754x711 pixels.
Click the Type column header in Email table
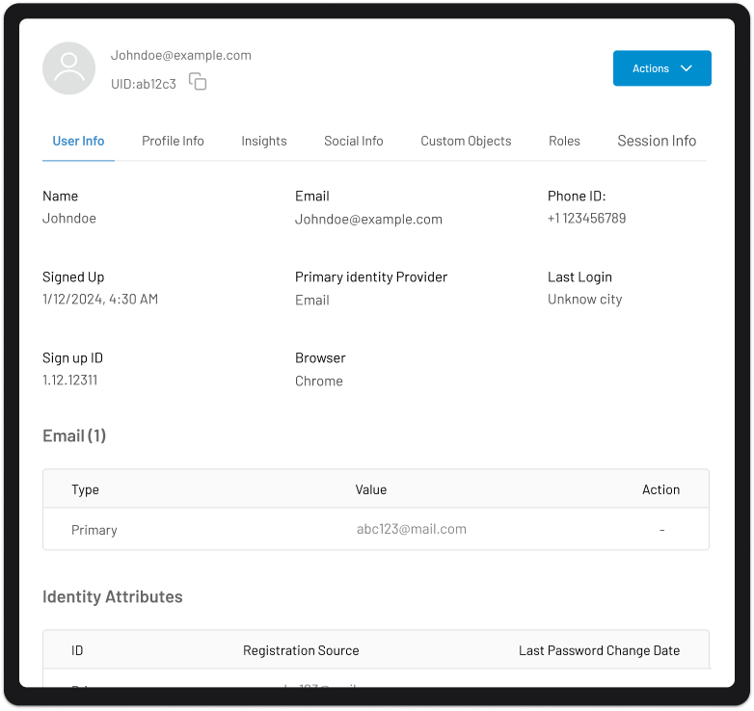point(85,489)
